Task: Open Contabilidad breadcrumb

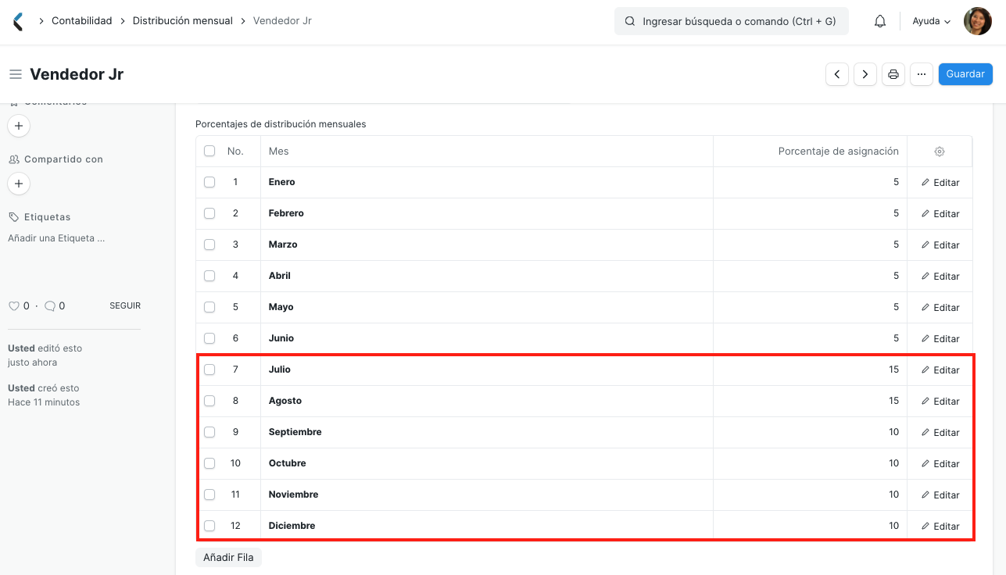Action: point(82,21)
